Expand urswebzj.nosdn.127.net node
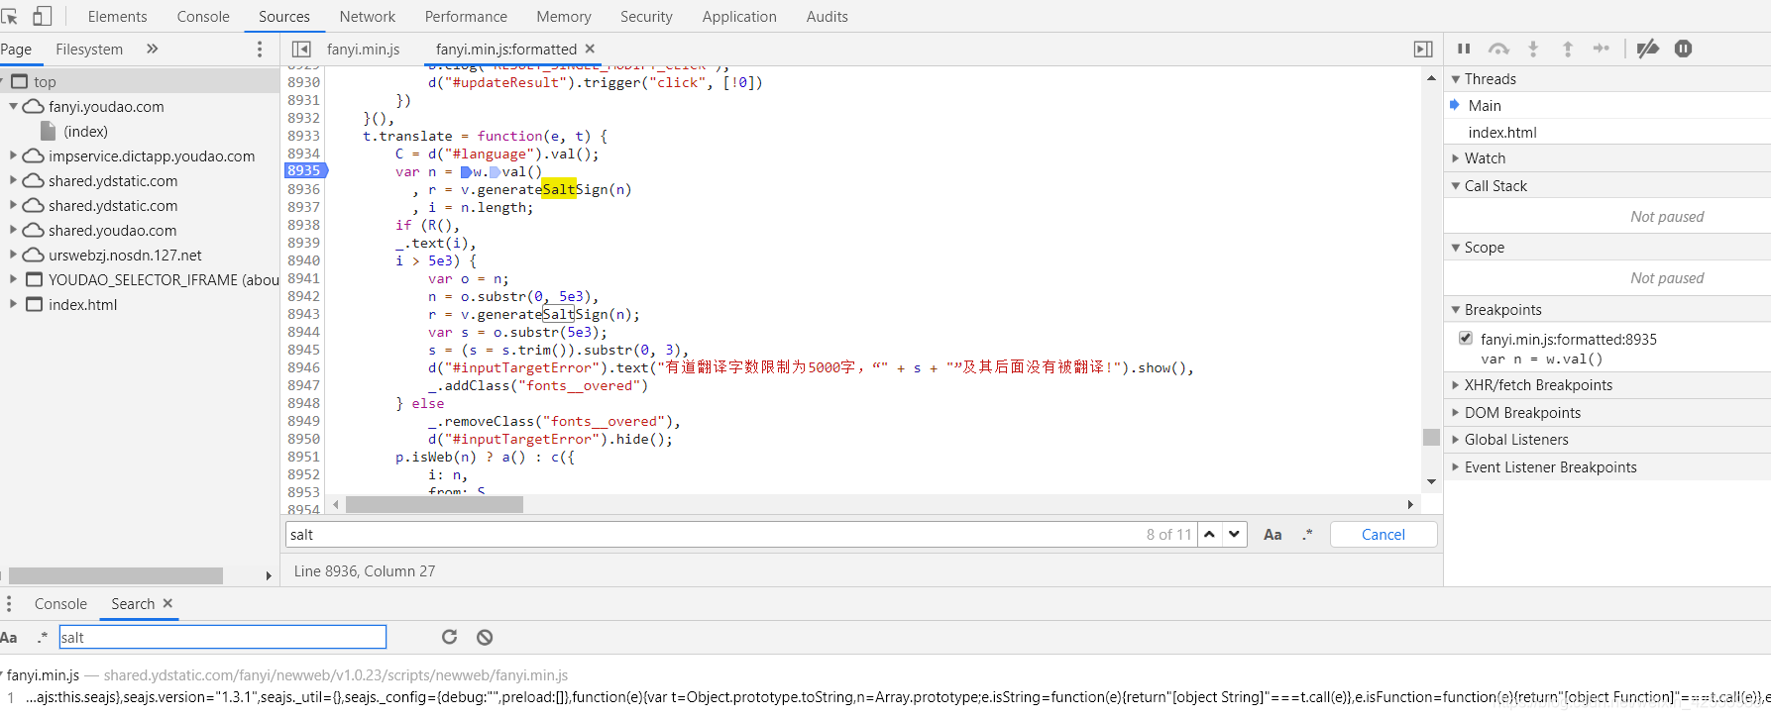The width and height of the screenshot is (1771, 720). (x=14, y=255)
